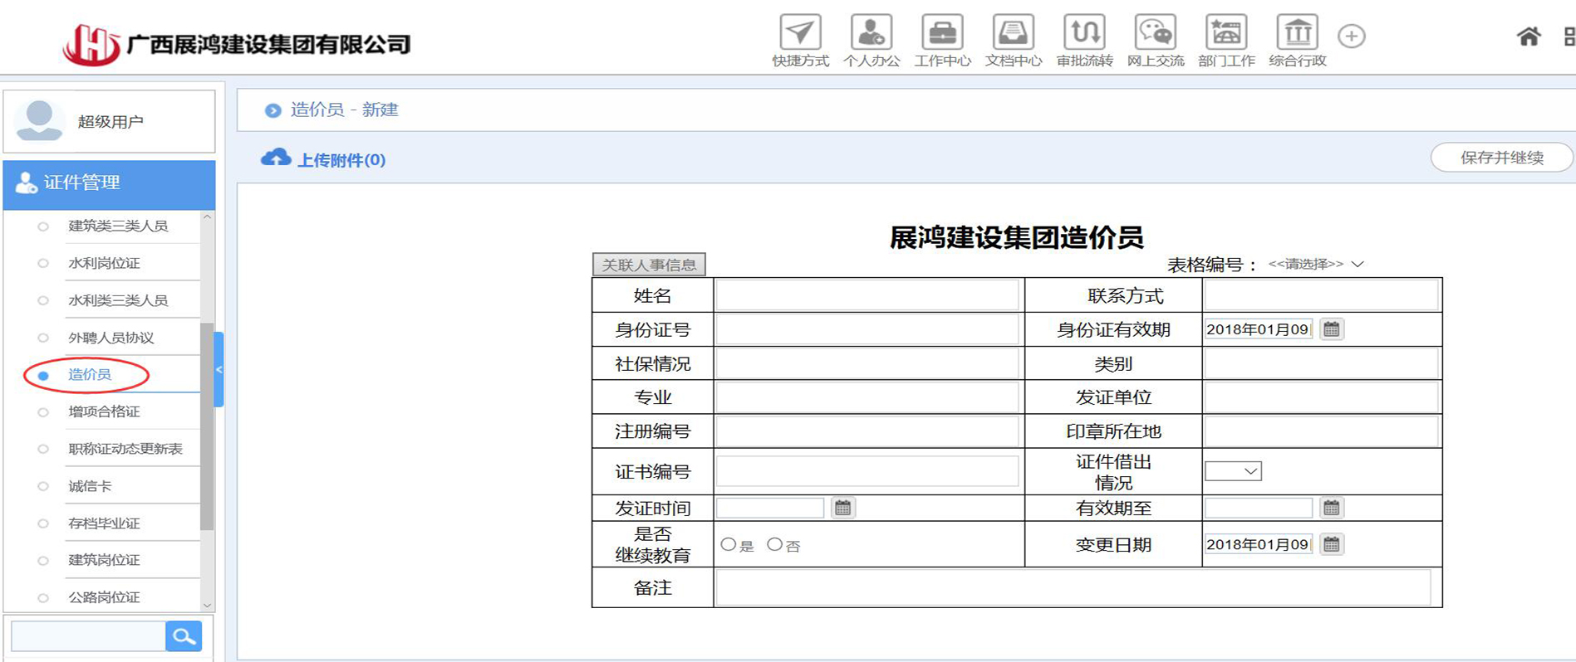Open the 表格编号 selection dropdown
This screenshot has width=1576, height=662.
[1315, 264]
